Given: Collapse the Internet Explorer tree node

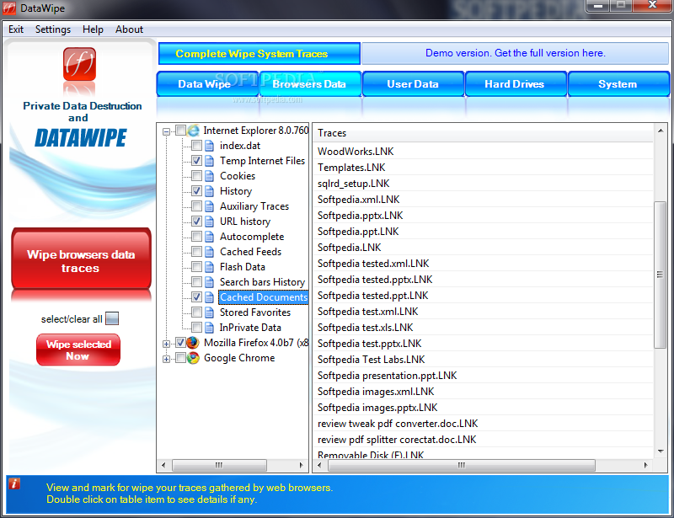Looking at the screenshot, I should pos(166,131).
